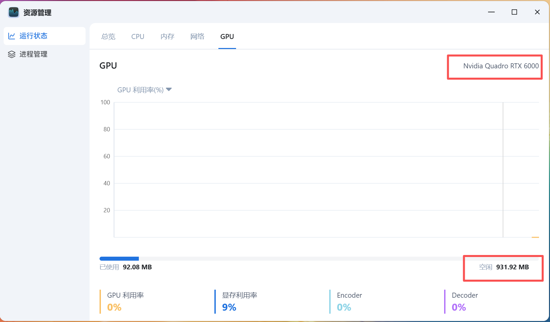Viewport: 550px width, 322px height.
Task: Click the 进程管理 layers icon in sidebar
Action: pyautogui.click(x=12, y=54)
